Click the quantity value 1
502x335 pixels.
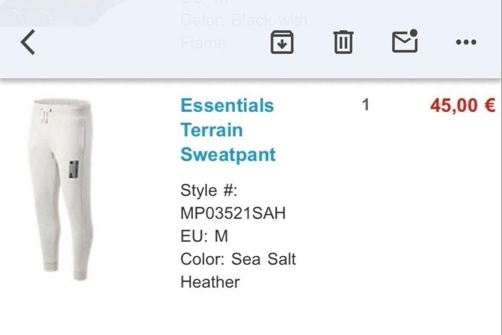click(x=366, y=105)
